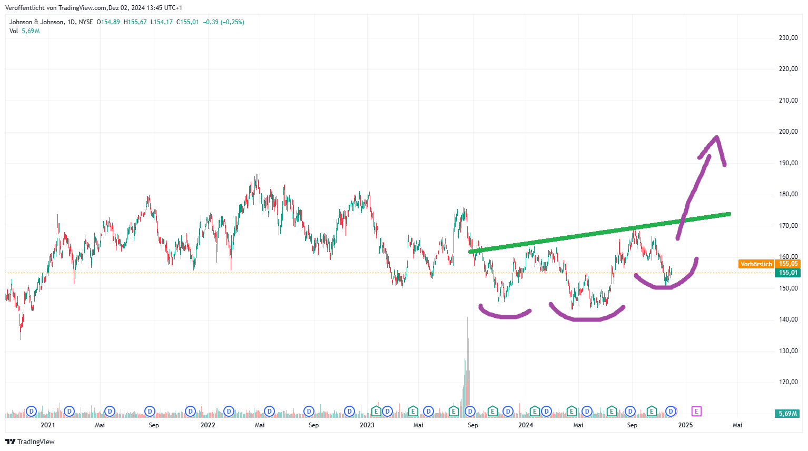Click the green 155,01 current price label

coord(788,273)
